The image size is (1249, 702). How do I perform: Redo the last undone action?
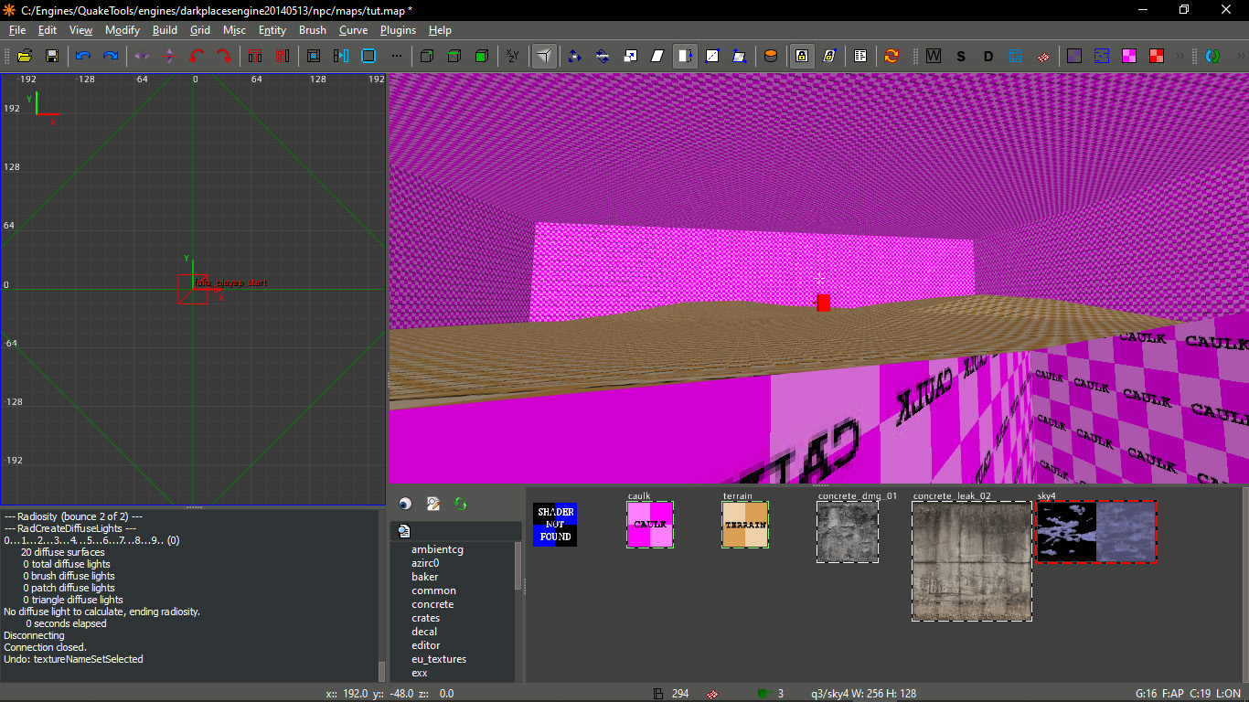click(x=110, y=56)
